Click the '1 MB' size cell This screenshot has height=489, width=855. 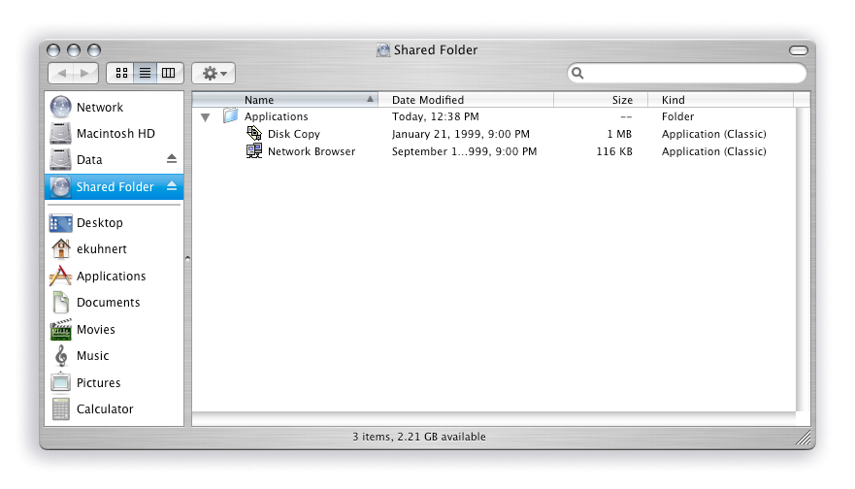(x=619, y=134)
